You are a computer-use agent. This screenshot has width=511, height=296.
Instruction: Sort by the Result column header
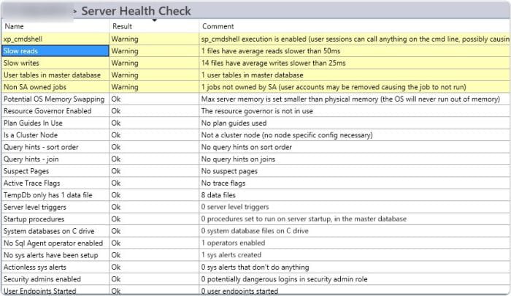[x=121, y=27]
